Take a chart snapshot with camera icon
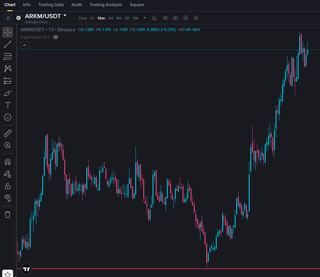Viewport: 320px width, 277px height. [x=176, y=18]
